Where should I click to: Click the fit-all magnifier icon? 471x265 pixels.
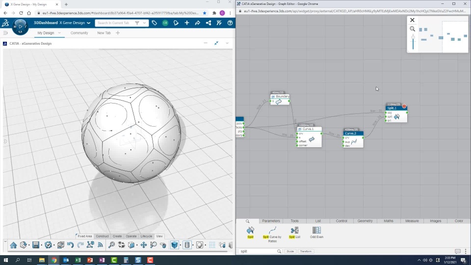tap(111, 245)
